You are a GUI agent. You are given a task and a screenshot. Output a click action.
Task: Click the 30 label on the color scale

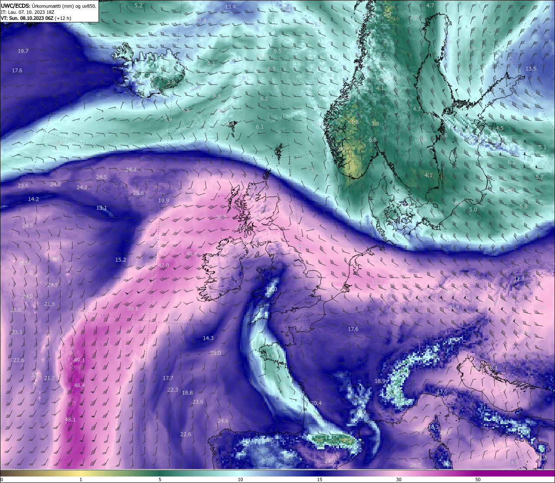(x=398, y=480)
